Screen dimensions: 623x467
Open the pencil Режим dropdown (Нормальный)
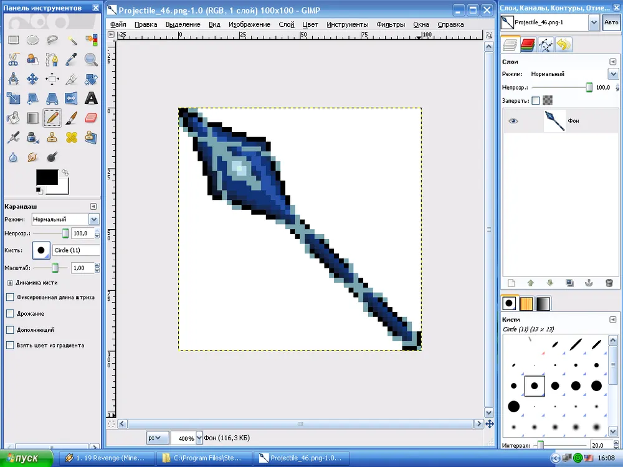coord(93,219)
